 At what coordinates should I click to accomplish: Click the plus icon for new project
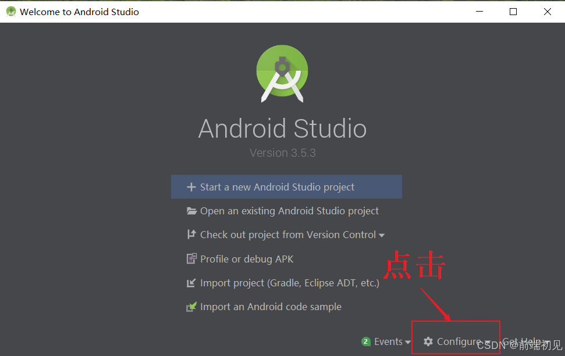(x=191, y=187)
